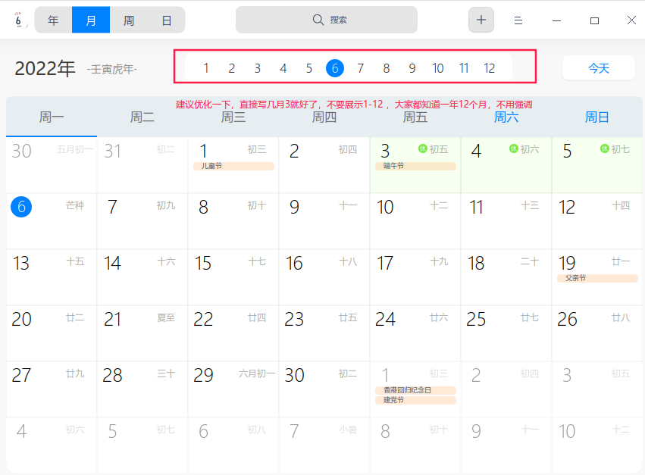Click the 香港回归纪念日 event on July 1
This screenshot has height=475, width=645.
coord(415,390)
